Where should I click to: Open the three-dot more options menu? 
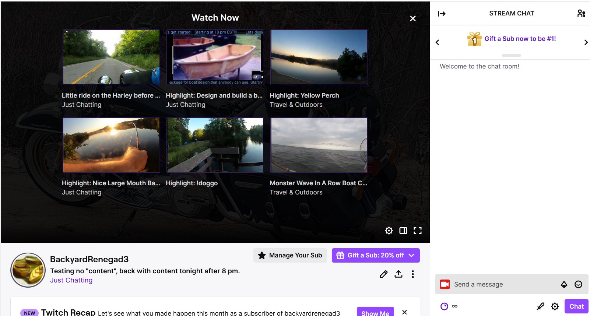(413, 274)
